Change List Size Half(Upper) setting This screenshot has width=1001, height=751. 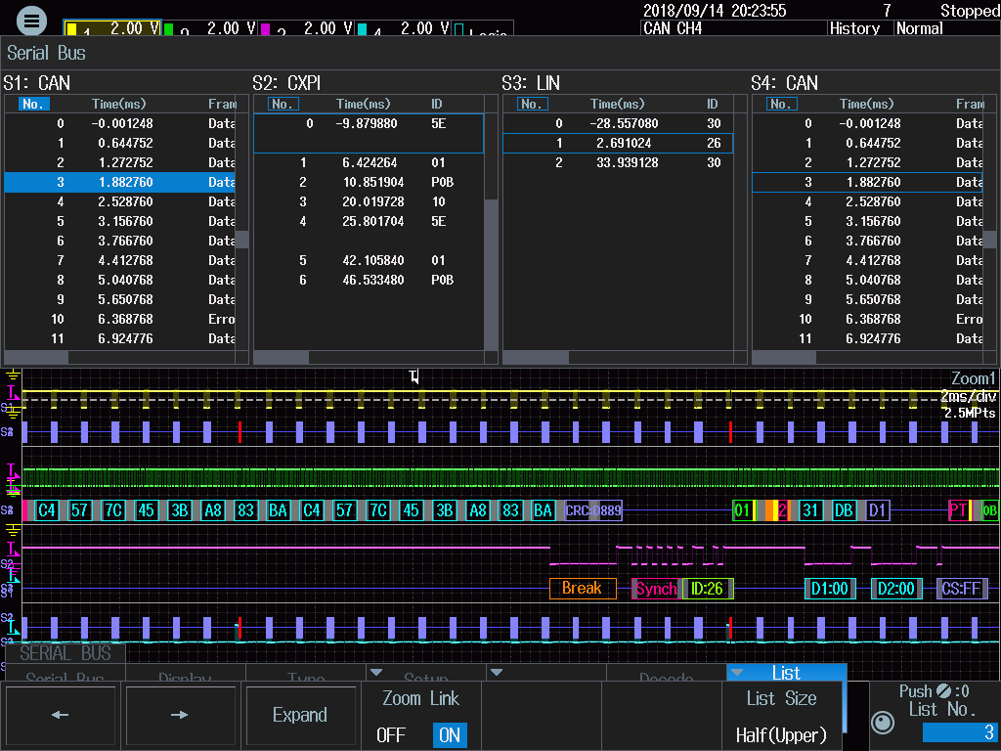pos(781,717)
